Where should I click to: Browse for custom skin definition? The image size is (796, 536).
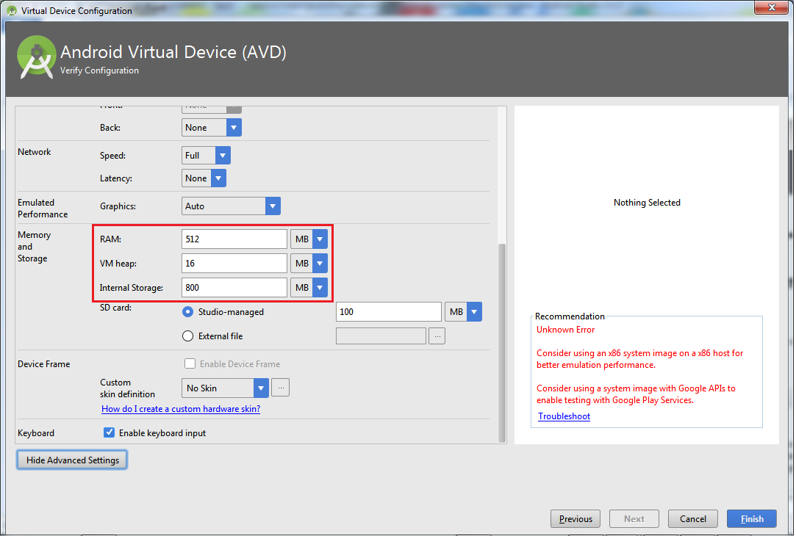coord(281,388)
